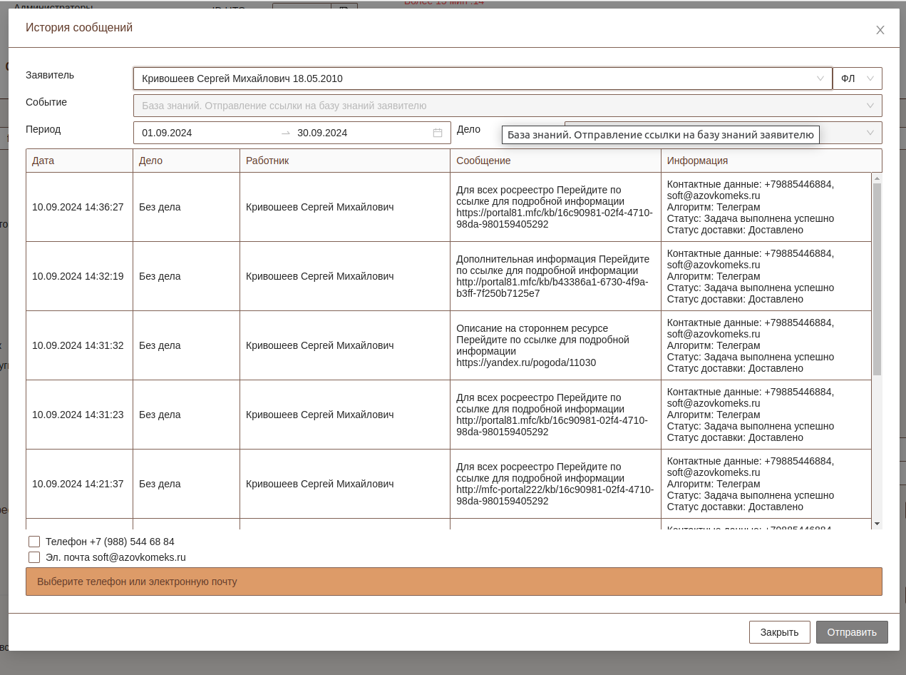Open the calendar icon in Период field

click(x=438, y=133)
